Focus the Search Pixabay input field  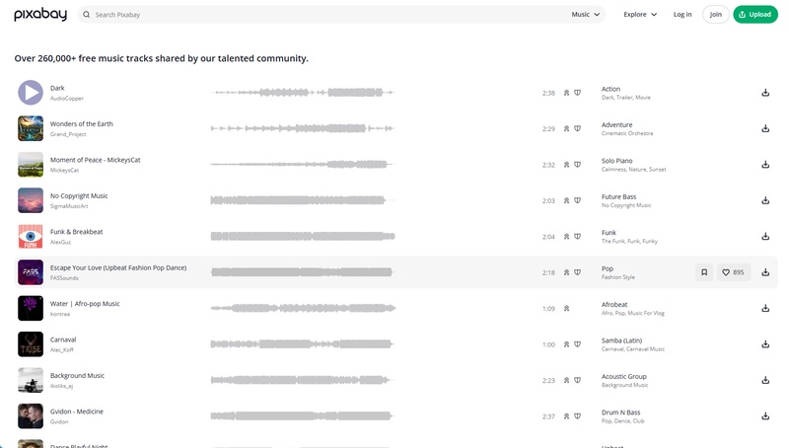(329, 15)
